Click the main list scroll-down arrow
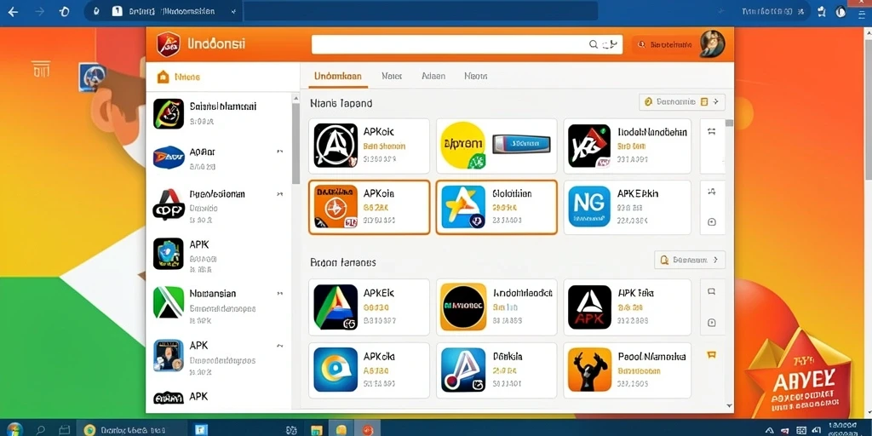 click(x=729, y=406)
